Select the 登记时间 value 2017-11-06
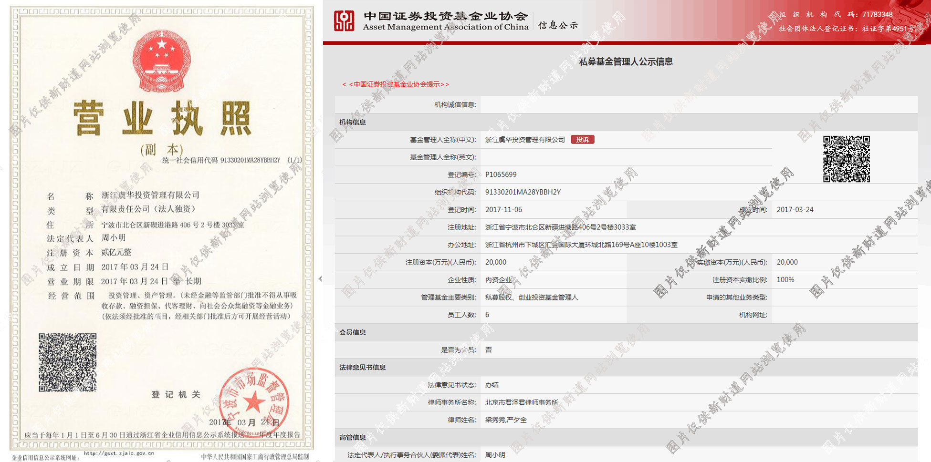This screenshot has width=931, height=462. click(x=503, y=210)
